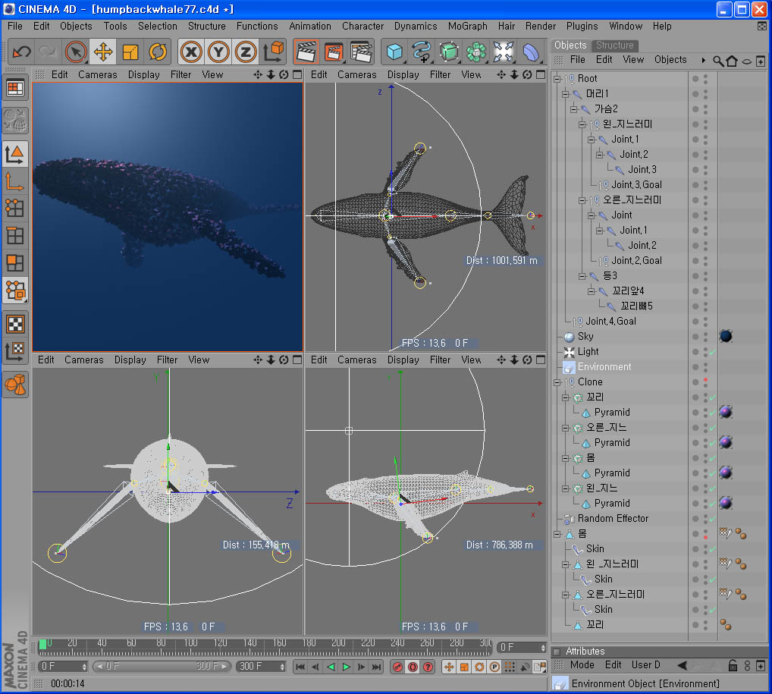Add Bend deformer icon
The height and width of the screenshot is (694, 772).
pos(531,52)
